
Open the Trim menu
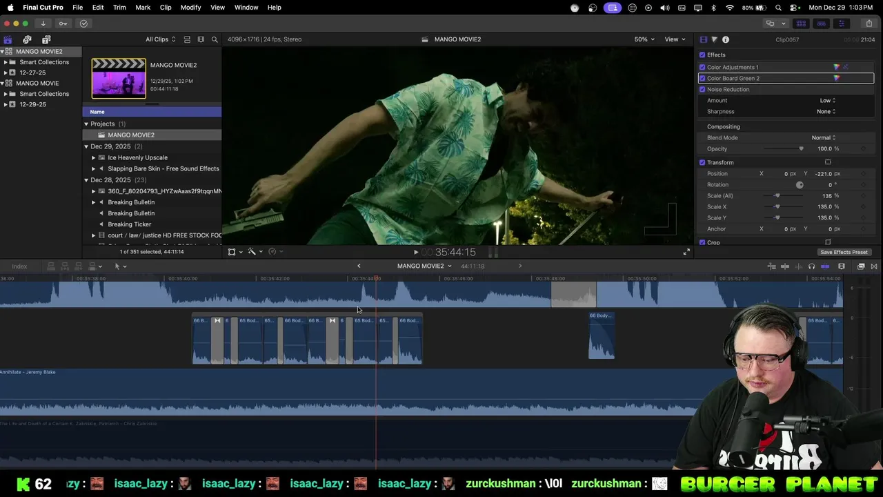pos(119,8)
